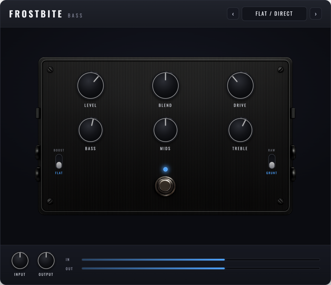The width and height of the screenshot is (331, 285).
Task: Click the BLEND knob
Action: pos(165,85)
